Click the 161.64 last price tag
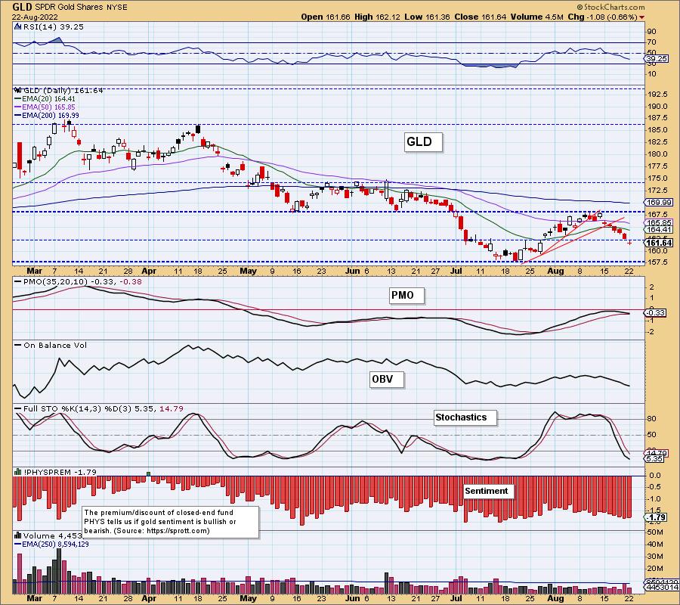680x605 pixels. (658, 243)
